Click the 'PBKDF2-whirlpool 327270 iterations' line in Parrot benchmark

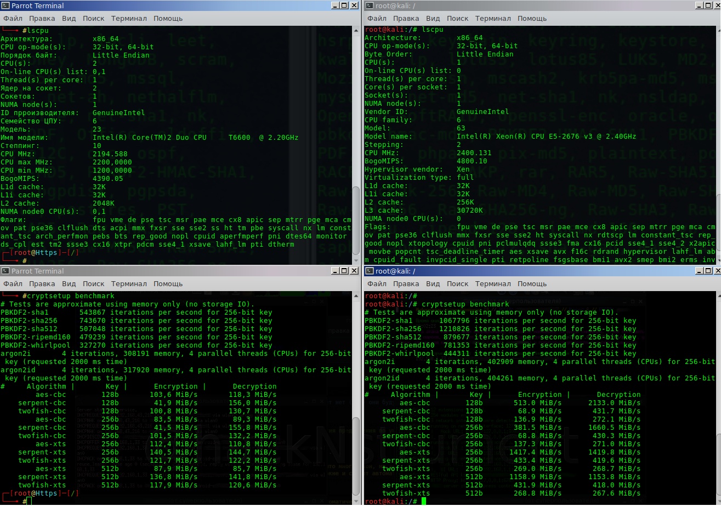[x=137, y=345]
